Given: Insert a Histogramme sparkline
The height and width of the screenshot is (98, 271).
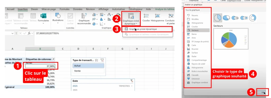Looking at the screenshot, I should click(157, 18).
